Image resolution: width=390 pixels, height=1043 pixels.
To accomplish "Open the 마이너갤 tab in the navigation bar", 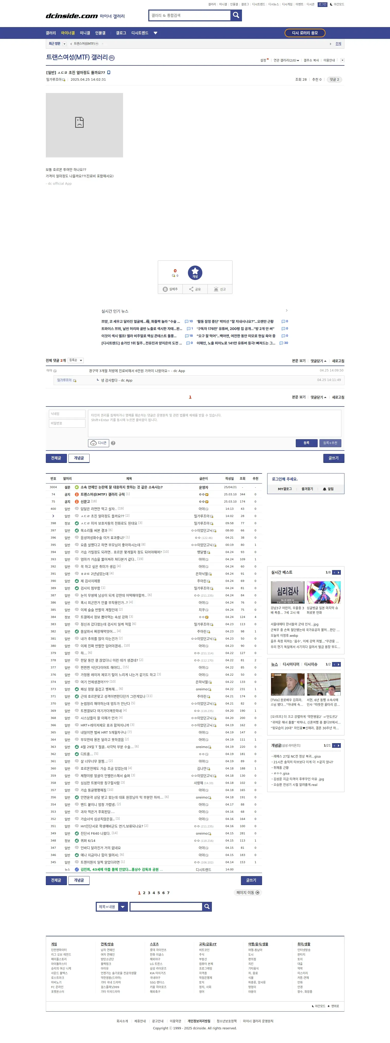I will click(x=68, y=33).
